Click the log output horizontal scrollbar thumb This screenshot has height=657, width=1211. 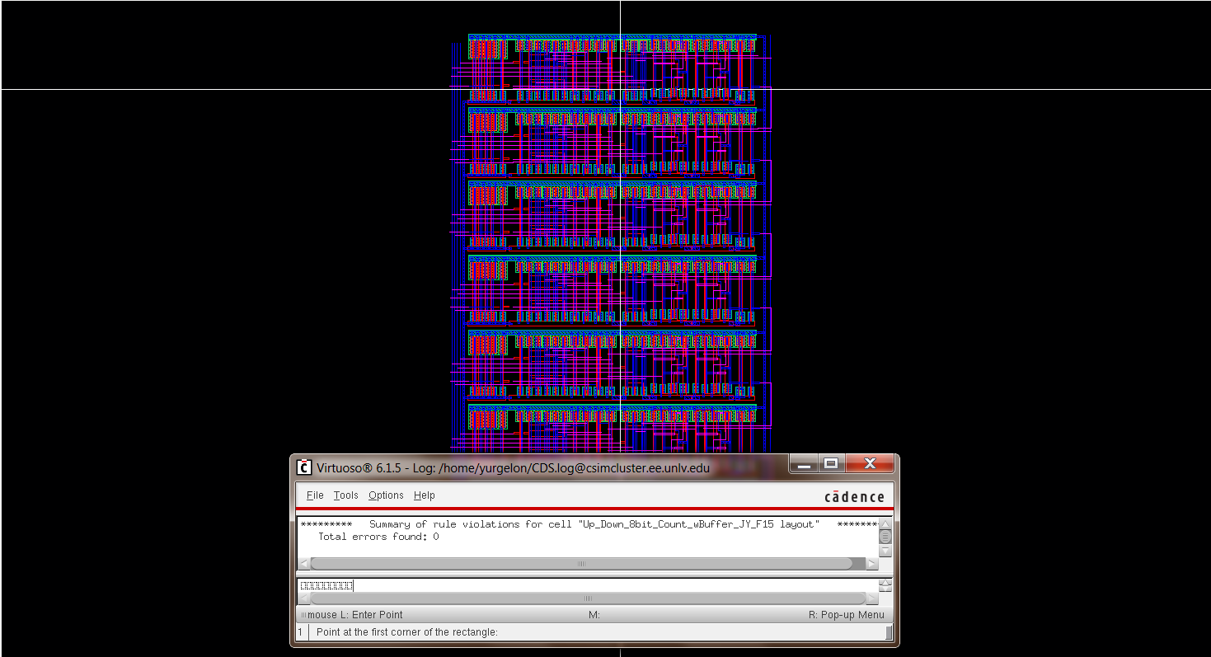click(581, 564)
